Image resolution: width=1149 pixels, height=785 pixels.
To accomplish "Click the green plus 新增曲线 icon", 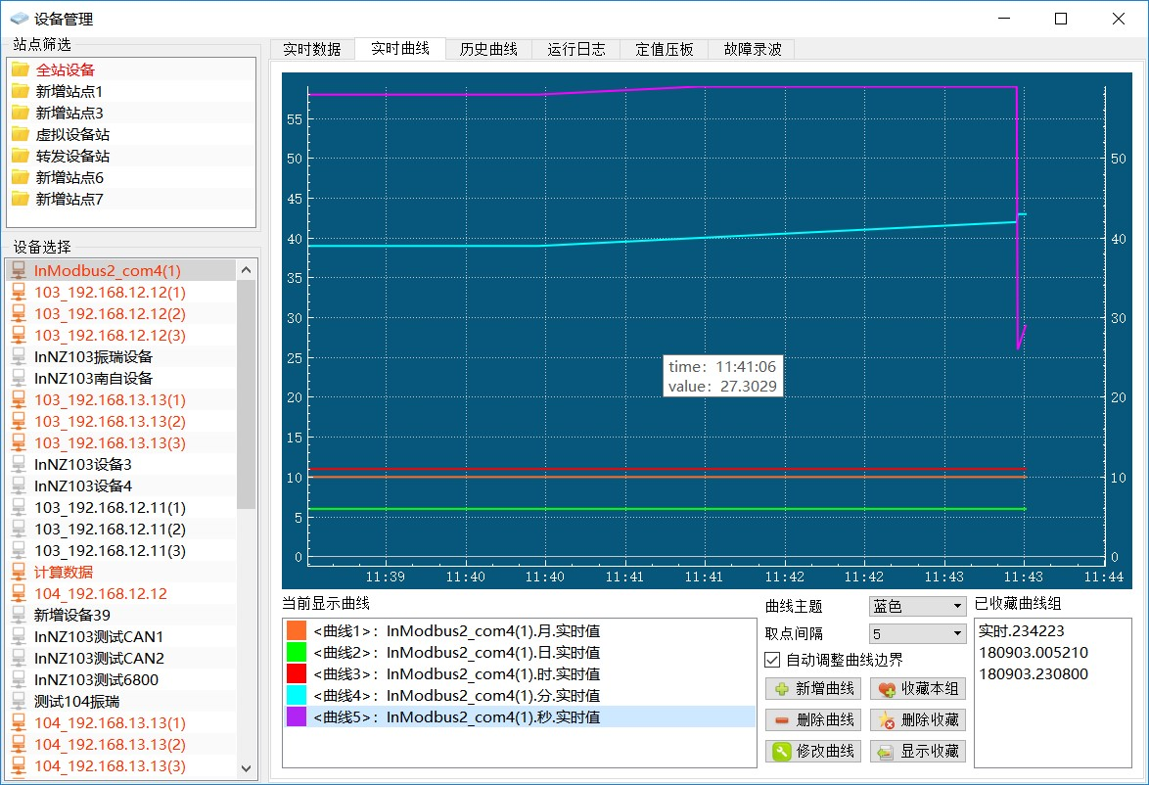I will (782, 689).
